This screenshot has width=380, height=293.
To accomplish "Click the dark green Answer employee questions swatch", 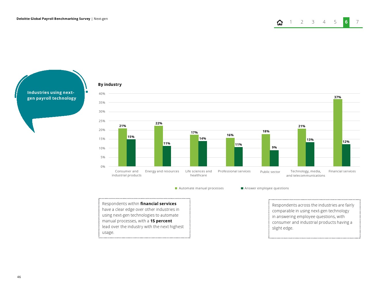I will 242,188.
